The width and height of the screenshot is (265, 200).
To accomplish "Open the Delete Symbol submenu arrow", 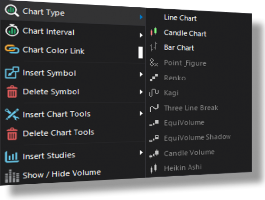I will coord(141,92).
